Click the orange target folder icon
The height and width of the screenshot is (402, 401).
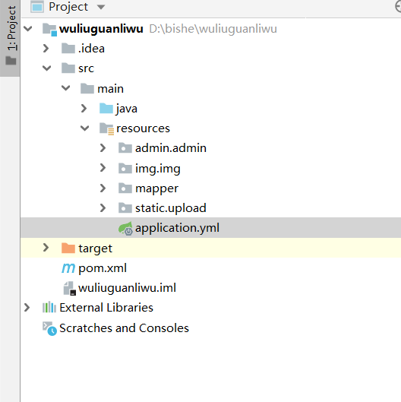68,248
